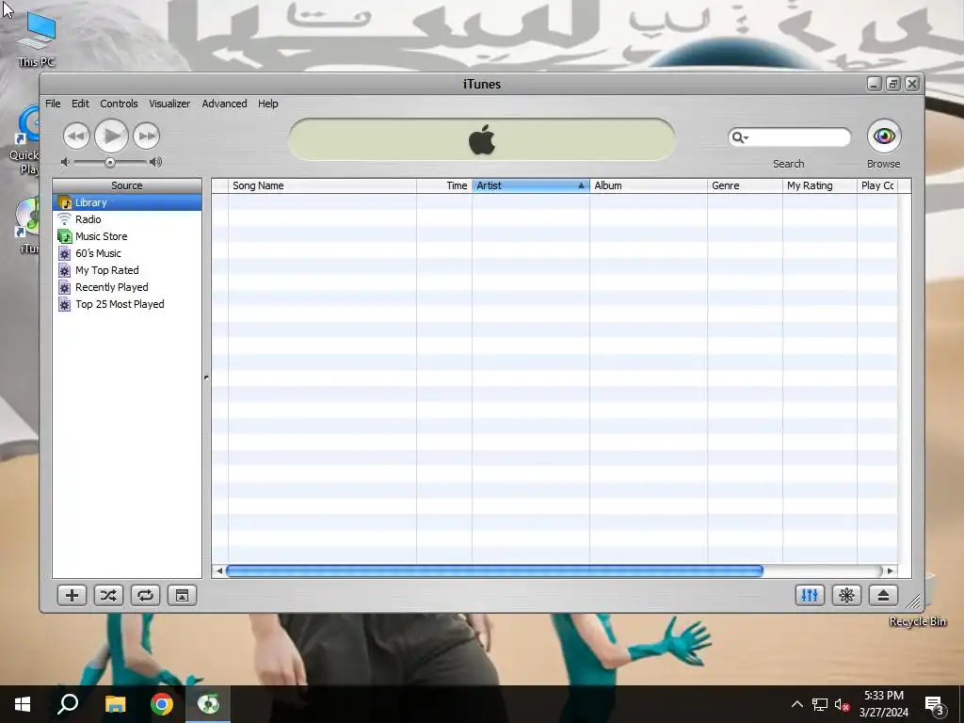Viewport: 964px width, 723px height.
Task: Open Music Store in the Source list
Action: pos(127,236)
